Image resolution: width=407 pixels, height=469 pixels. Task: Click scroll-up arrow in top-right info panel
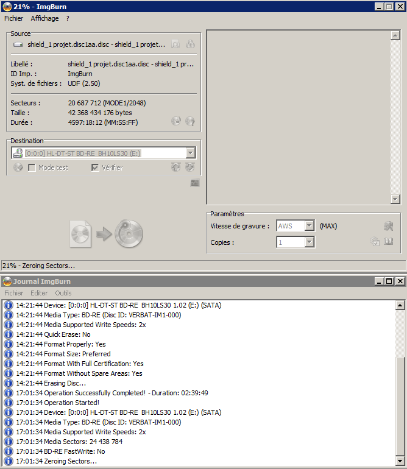[395, 35]
